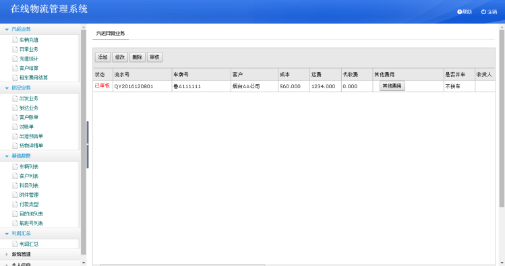Click the 0.000 collection fee cell

357,86
